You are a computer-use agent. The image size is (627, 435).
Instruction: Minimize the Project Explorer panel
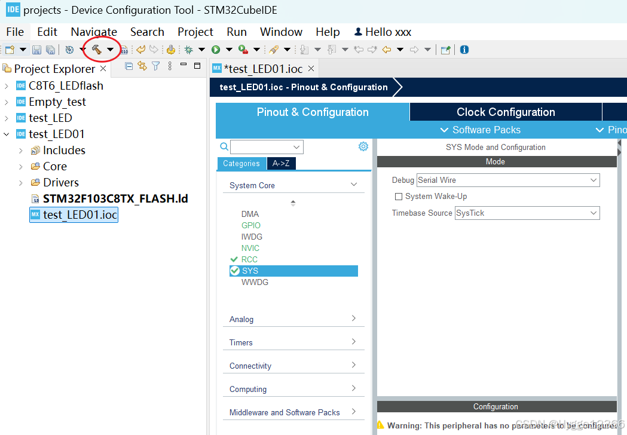tap(183, 65)
